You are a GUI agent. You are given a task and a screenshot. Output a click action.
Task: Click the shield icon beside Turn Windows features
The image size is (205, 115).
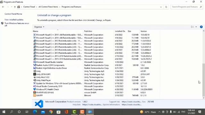click(x=2, y=23)
